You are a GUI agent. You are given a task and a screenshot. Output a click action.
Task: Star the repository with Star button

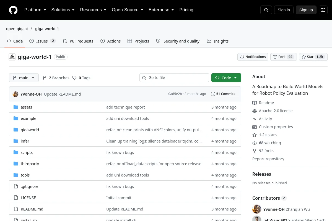click(313, 57)
